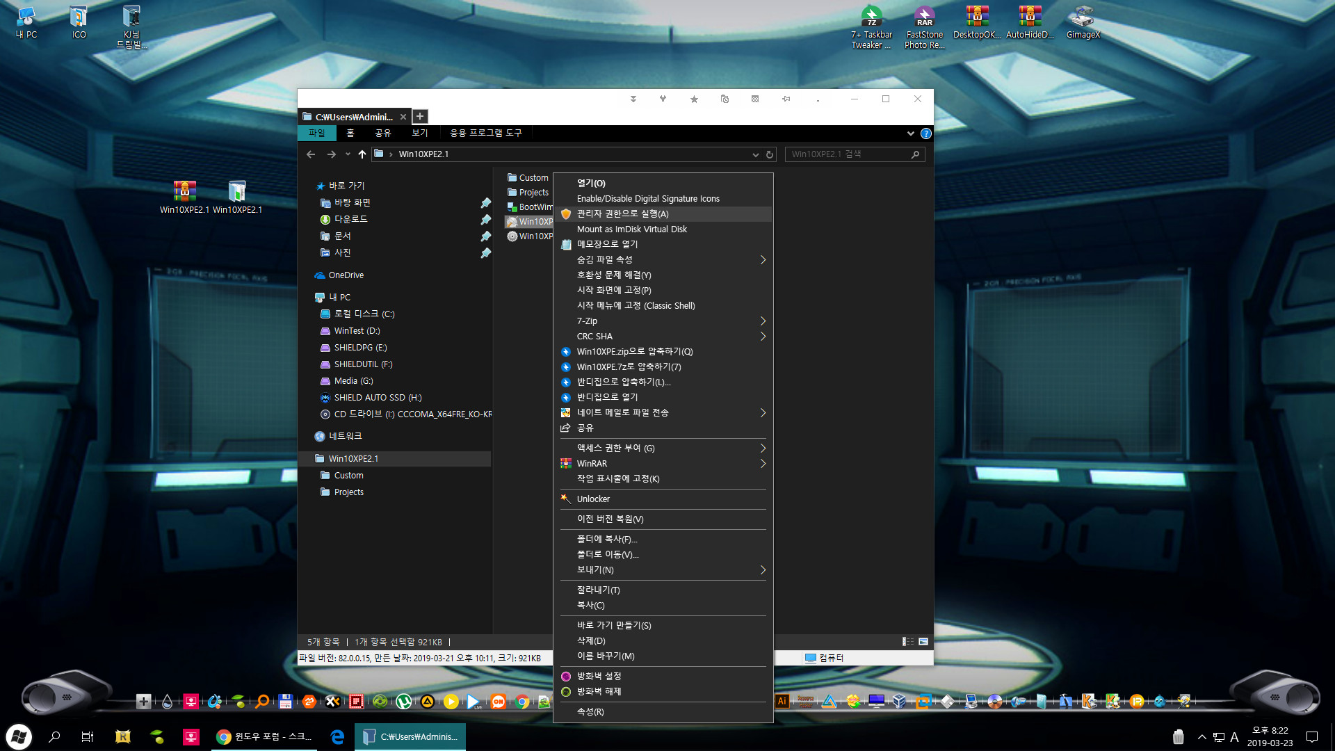
Task: Click the yellow play button dock icon
Action: 451,702
